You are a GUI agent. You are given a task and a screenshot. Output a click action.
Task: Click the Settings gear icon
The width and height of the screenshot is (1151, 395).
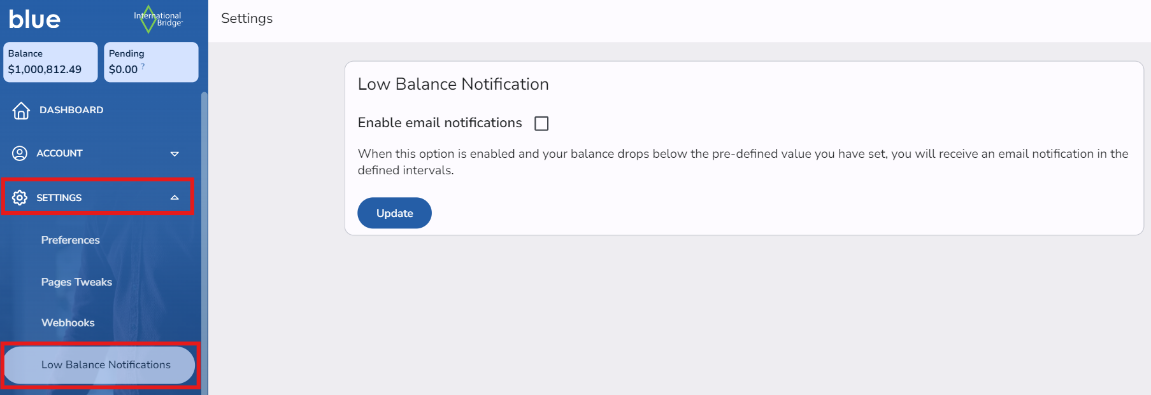20,198
